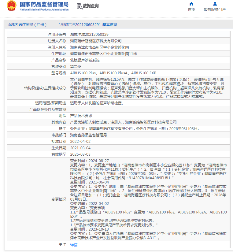Click the line 1.2产品结构组成变更详见
Viewport: 233px width, 252px height.
tap(113, 221)
